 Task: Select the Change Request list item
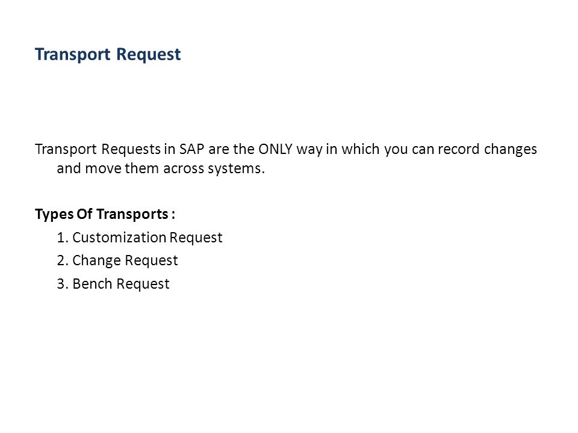[117, 260]
